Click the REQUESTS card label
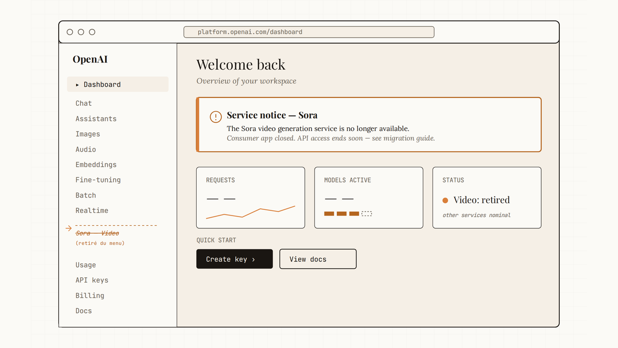Viewport: 618px width, 348px height. 220,180
